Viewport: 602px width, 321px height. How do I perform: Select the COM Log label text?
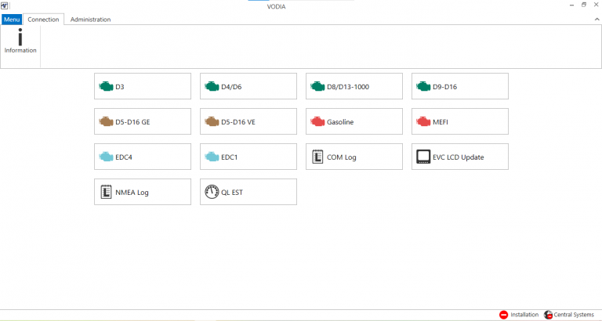pyautogui.click(x=342, y=157)
